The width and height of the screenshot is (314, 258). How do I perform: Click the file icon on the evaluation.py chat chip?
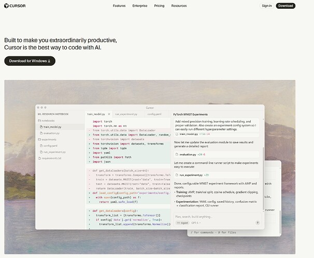(177, 155)
